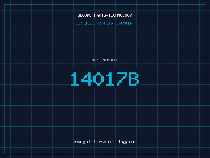Click the GLOBAL PARTS-TECHNOLOGY heading
The height and width of the screenshot is (158, 210).
tap(105, 15)
